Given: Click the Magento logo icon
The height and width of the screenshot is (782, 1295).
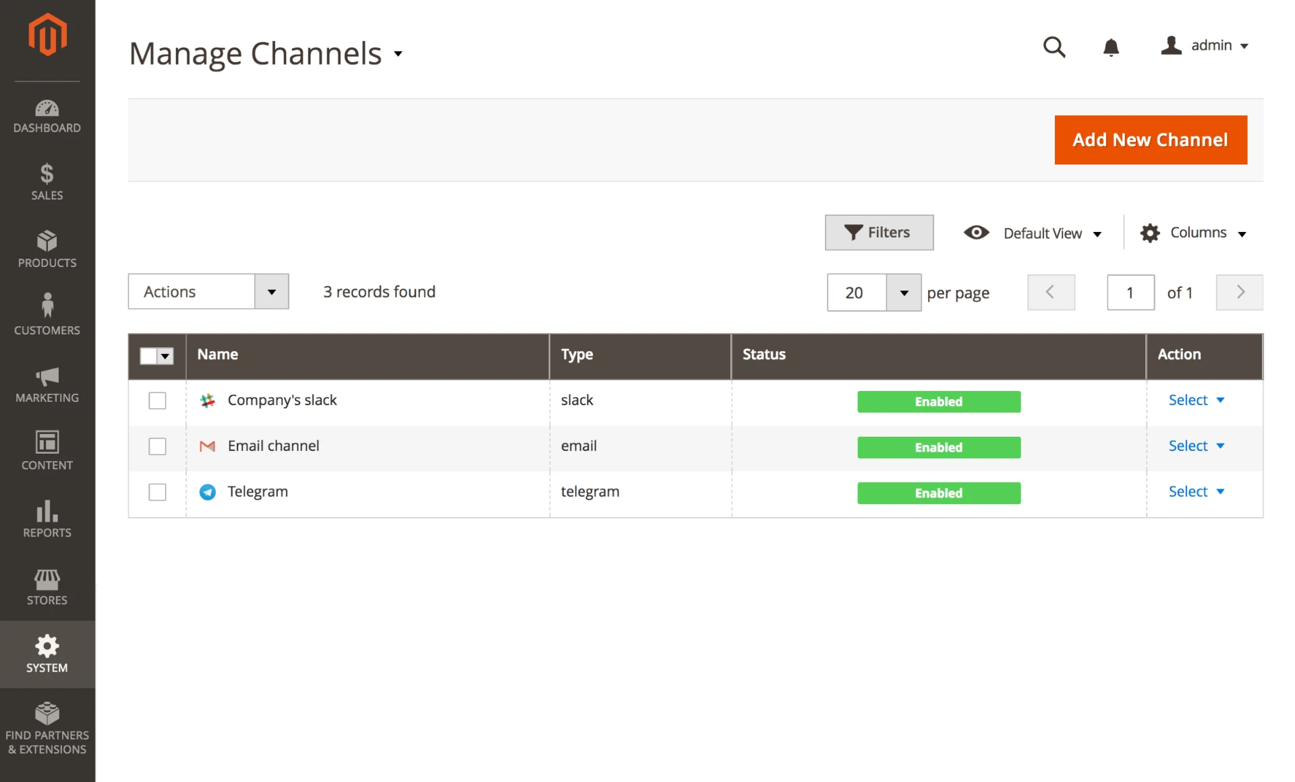Looking at the screenshot, I should (47, 35).
